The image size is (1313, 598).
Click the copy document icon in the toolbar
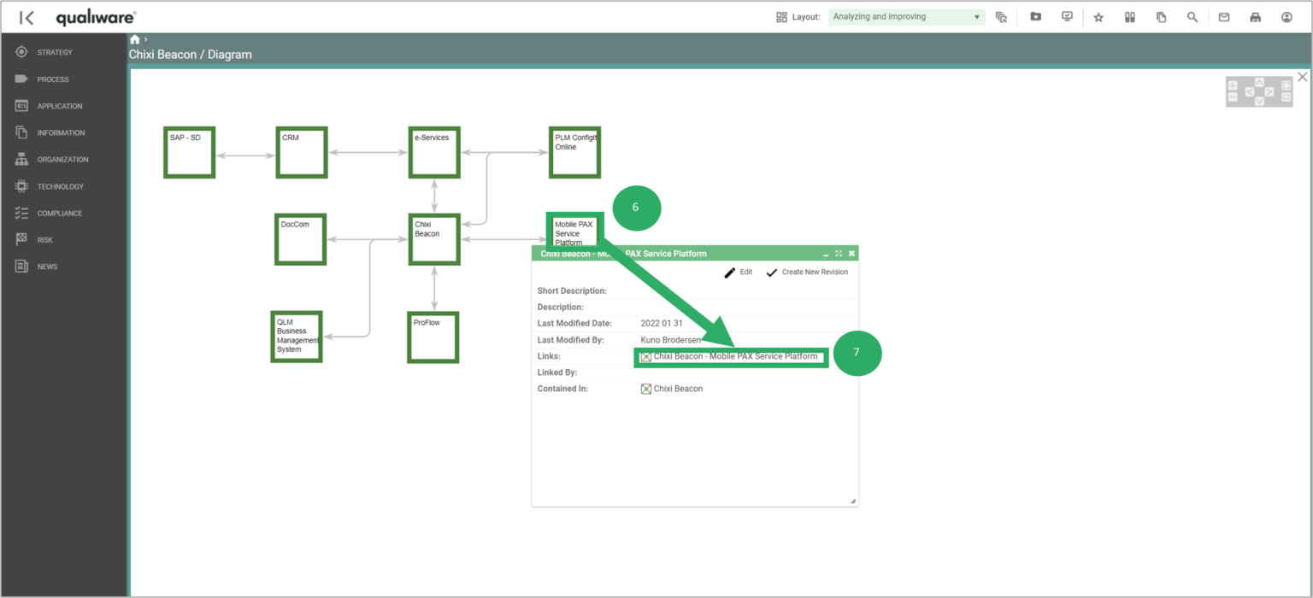click(x=1161, y=16)
